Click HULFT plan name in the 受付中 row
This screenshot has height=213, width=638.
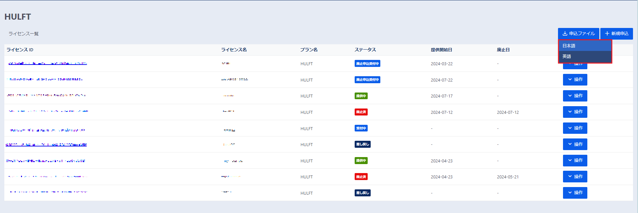click(x=307, y=128)
